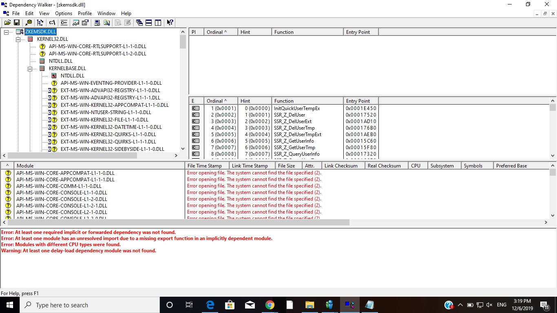Open the Window menu
The height and width of the screenshot is (313, 557).
click(106, 13)
